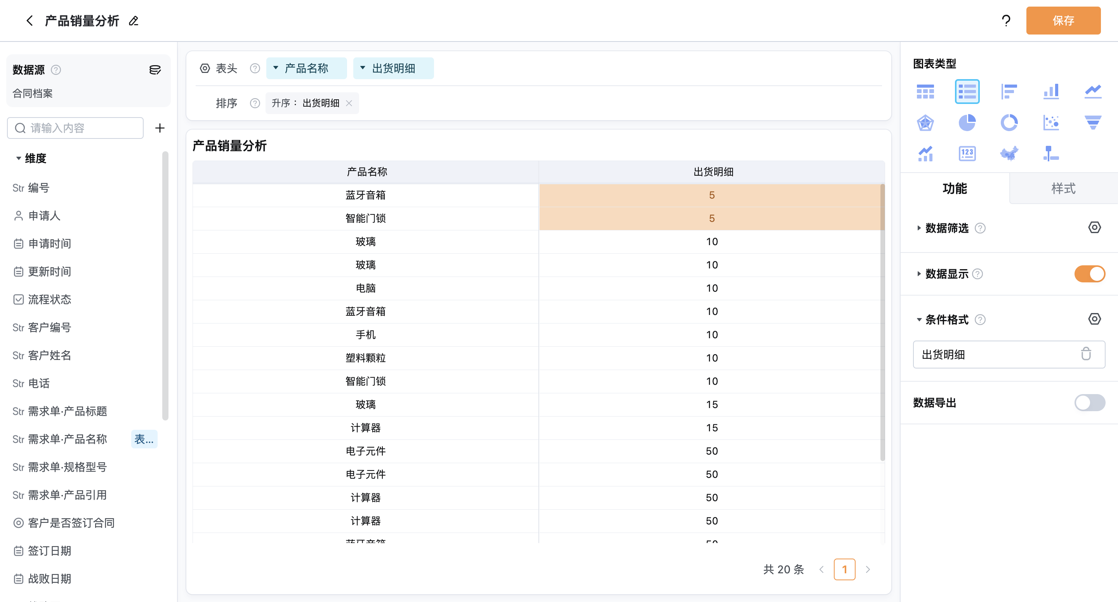The width and height of the screenshot is (1118, 602).
Task: Show help tooltip for 表头
Action: point(255,68)
